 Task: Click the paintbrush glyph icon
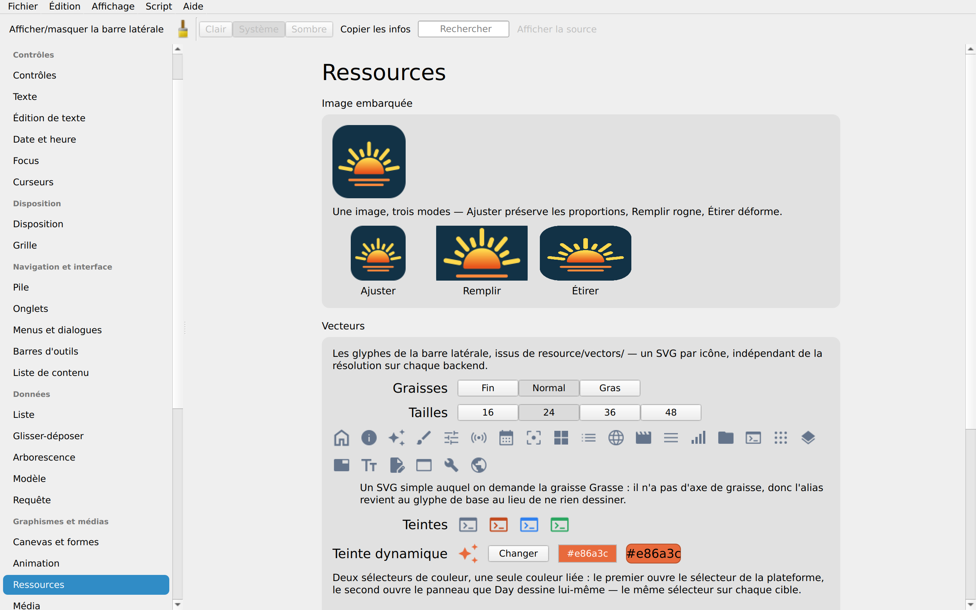click(x=424, y=438)
